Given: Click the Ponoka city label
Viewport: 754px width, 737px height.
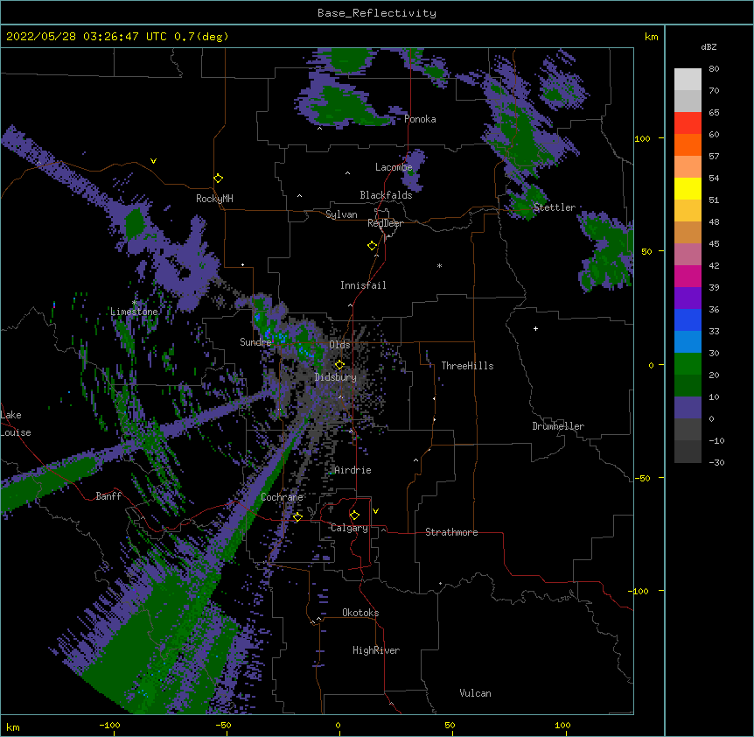Looking at the screenshot, I should [x=420, y=119].
